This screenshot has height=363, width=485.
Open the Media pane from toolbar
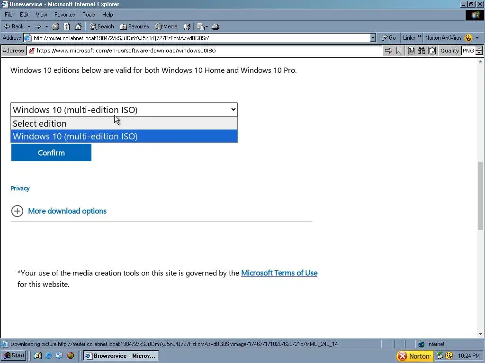coord(166,26)
